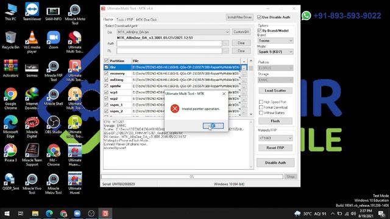The width and height of the screenshot is (390, 219).
Task: Open the This PC desktop icon
Action: 11,12
